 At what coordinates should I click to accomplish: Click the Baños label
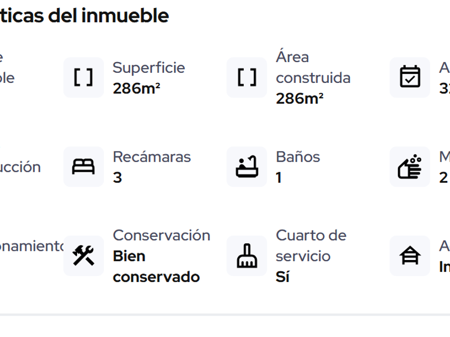coord(298,157)
